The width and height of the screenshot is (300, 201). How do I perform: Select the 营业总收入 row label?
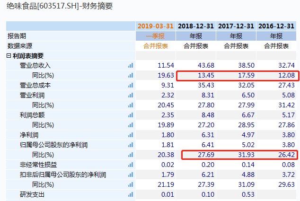tap(35, 65)
